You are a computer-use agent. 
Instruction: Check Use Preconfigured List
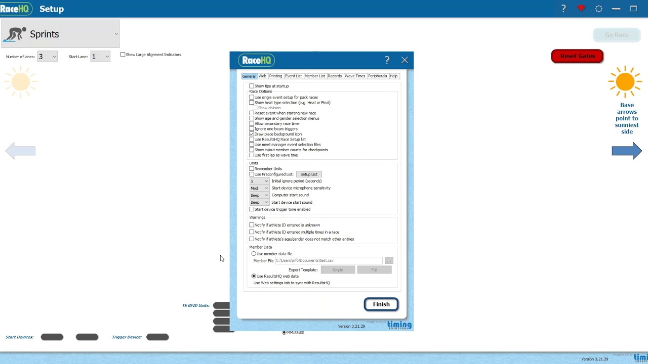252,174
